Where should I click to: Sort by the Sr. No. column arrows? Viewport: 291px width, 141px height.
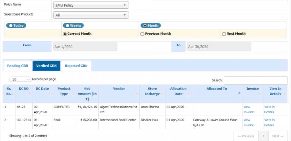[x=13, y=94]
